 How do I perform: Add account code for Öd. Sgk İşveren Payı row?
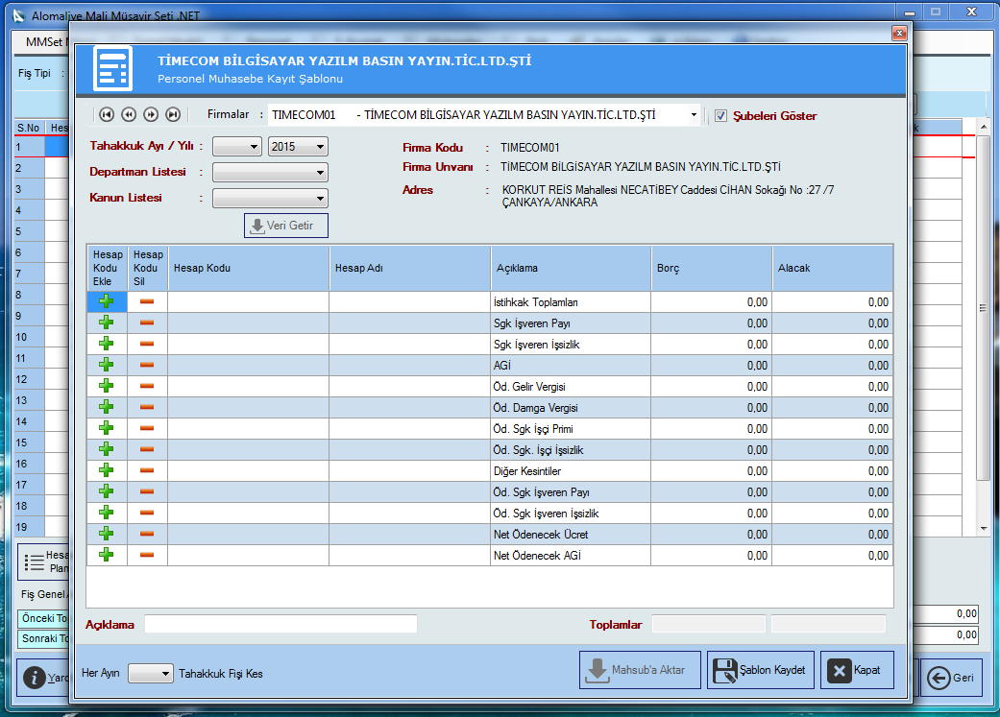(107, 491)
